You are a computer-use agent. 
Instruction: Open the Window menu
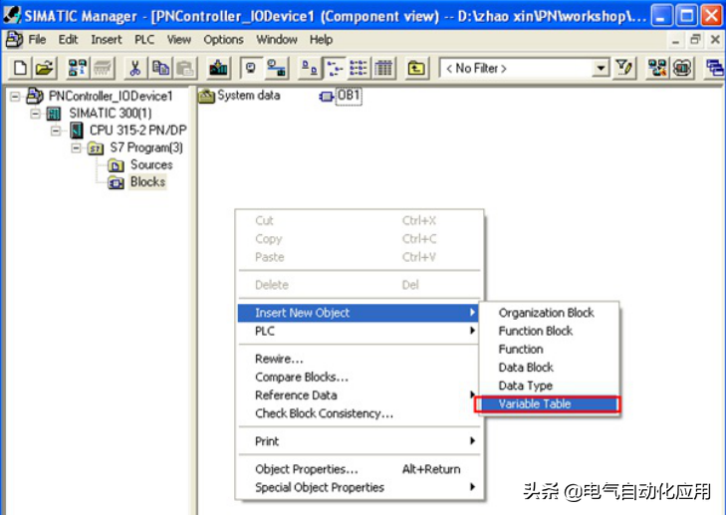coord(277,40)
